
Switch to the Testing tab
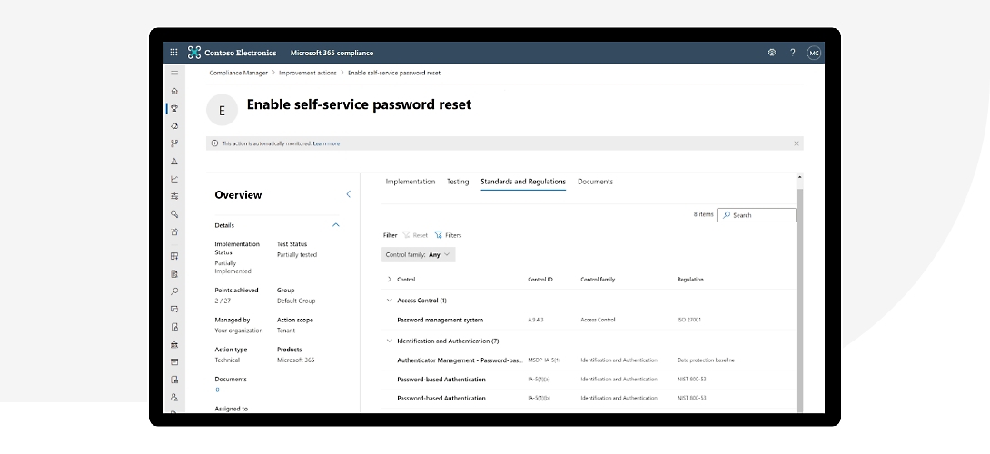point(458,182)
